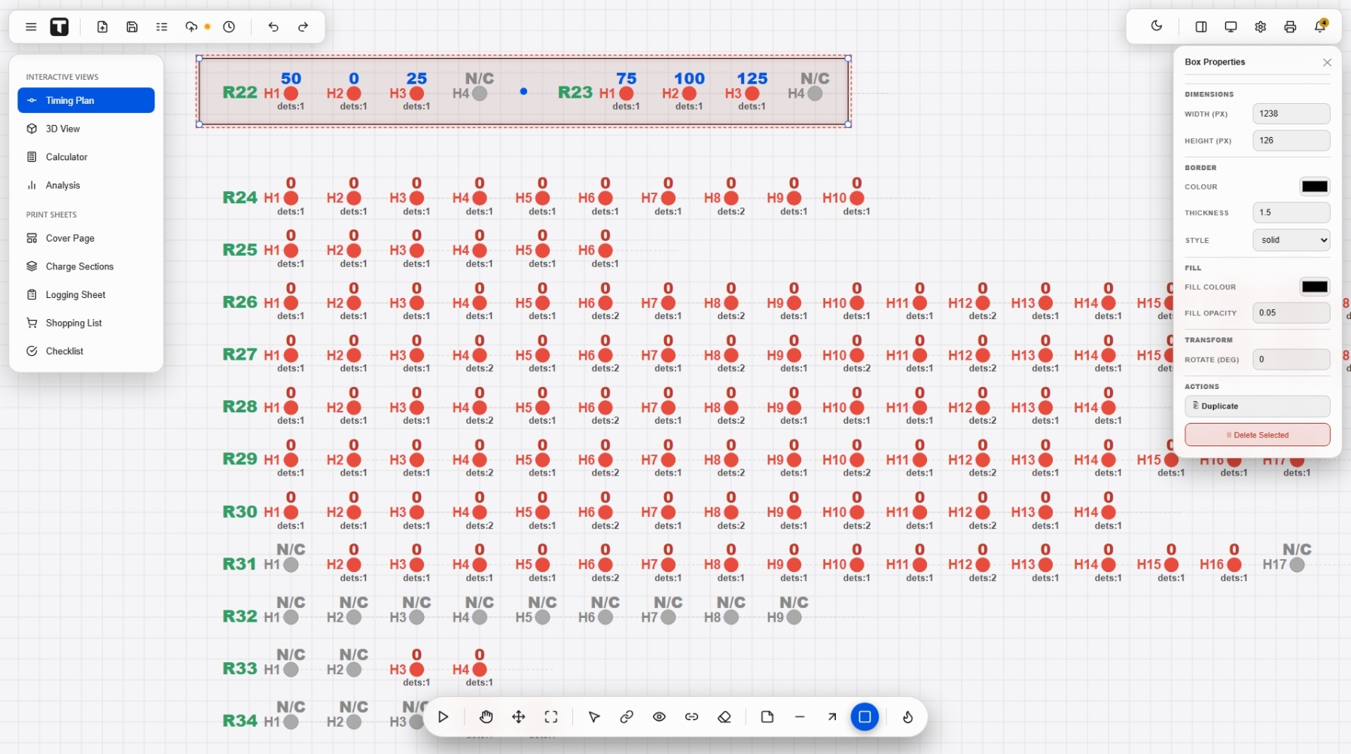Click the save floppy disk icon

132,27
